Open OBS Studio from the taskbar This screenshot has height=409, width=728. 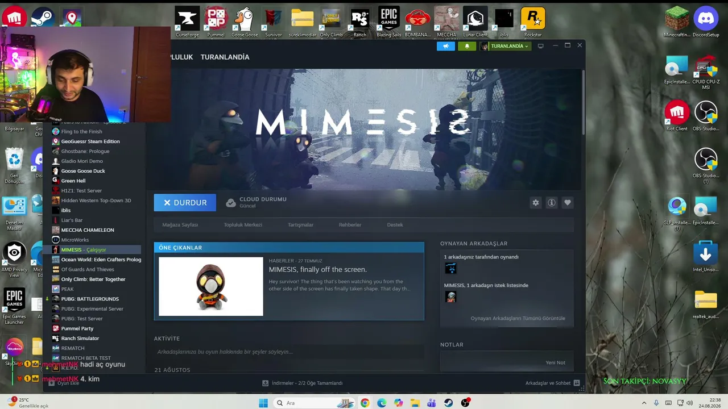[x=466, y=403]
